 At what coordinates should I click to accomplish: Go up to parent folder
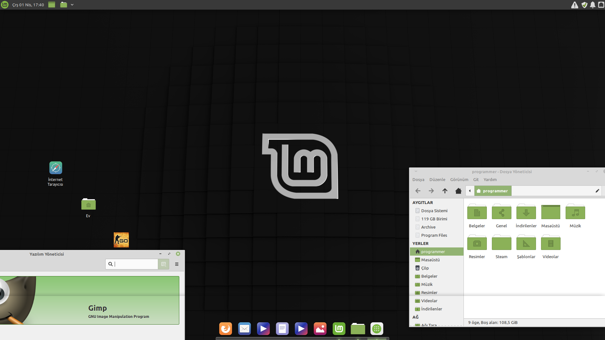(x=445, y=191)
